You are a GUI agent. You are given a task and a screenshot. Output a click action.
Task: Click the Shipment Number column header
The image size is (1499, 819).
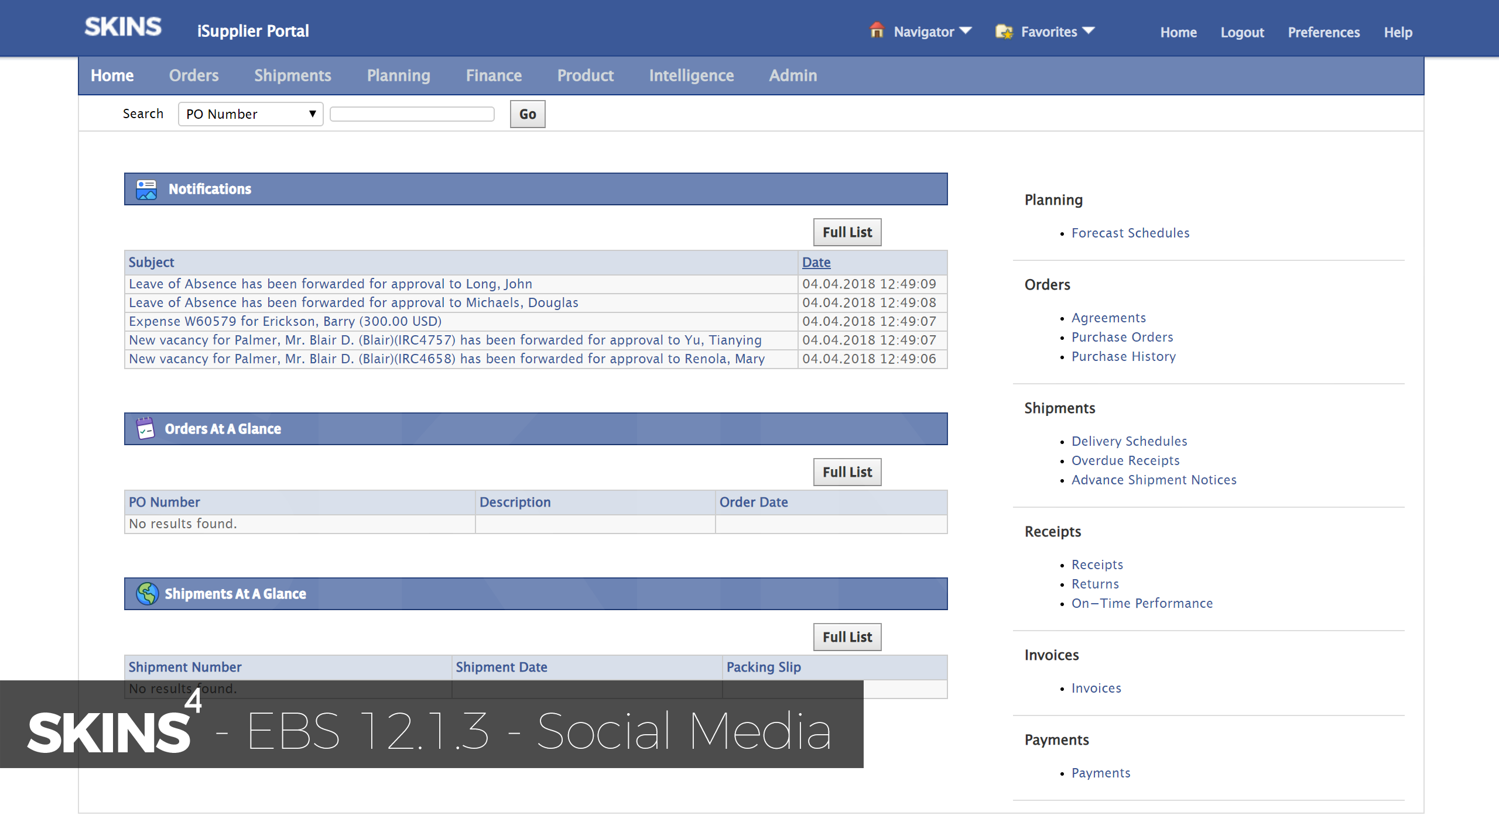pos(185,667)
